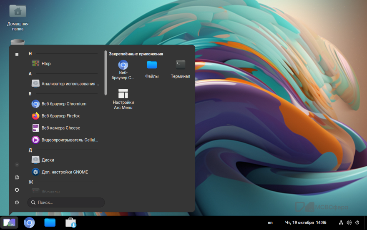Open the Documents shortcut in menu sidebar
This screenshot has height=230, width=367.
pos(17,177)
